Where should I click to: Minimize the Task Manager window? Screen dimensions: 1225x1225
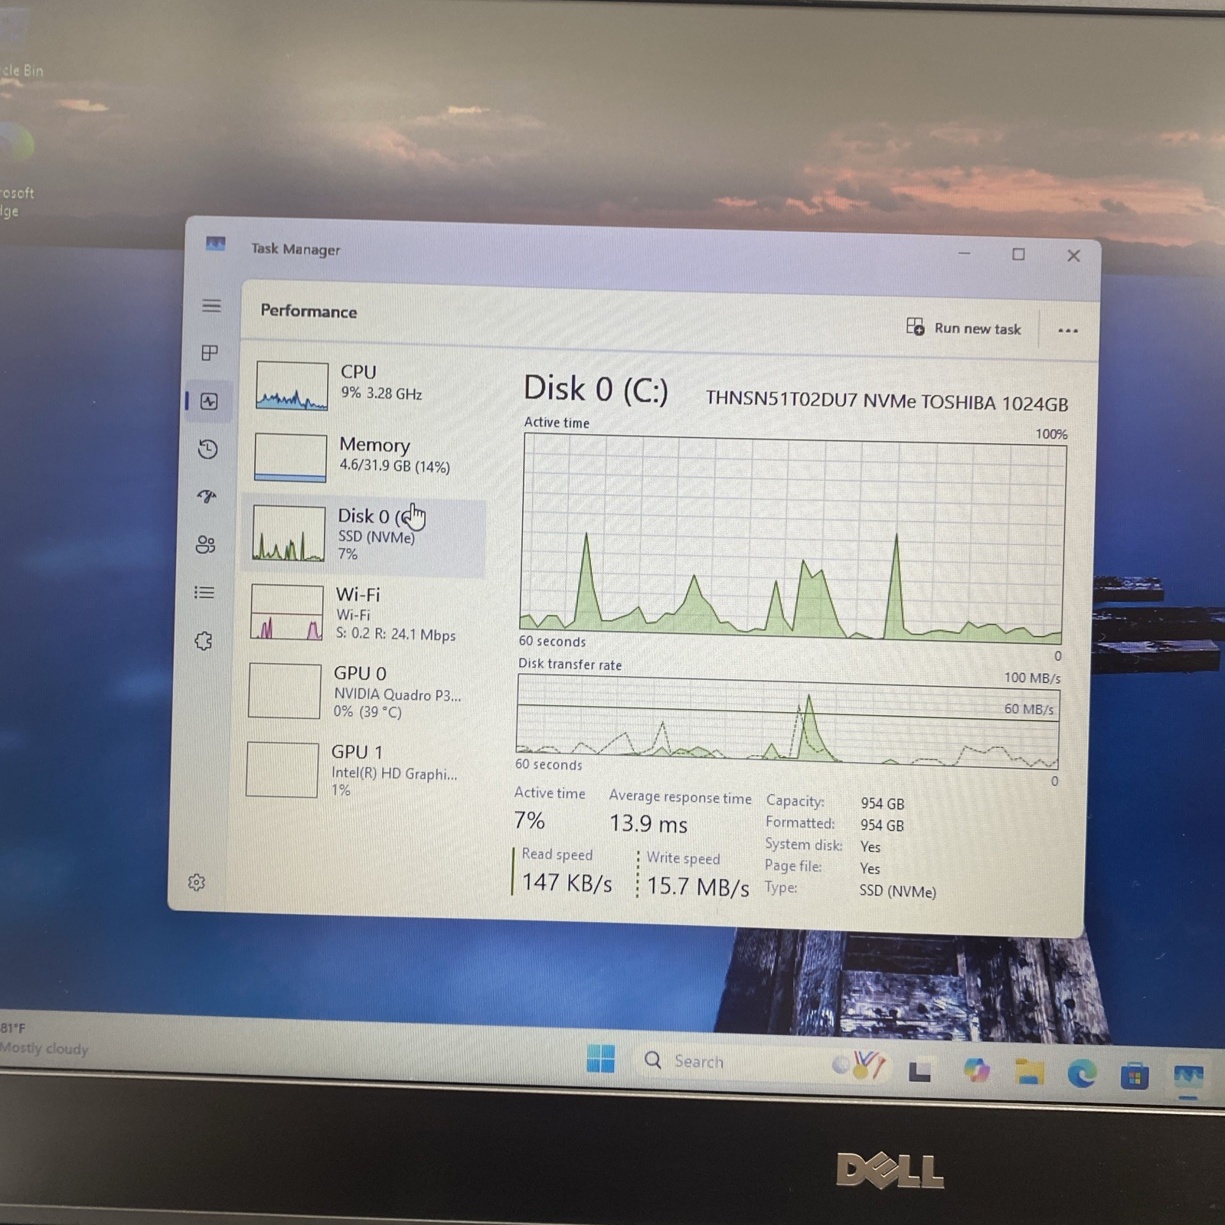[964, 253]
